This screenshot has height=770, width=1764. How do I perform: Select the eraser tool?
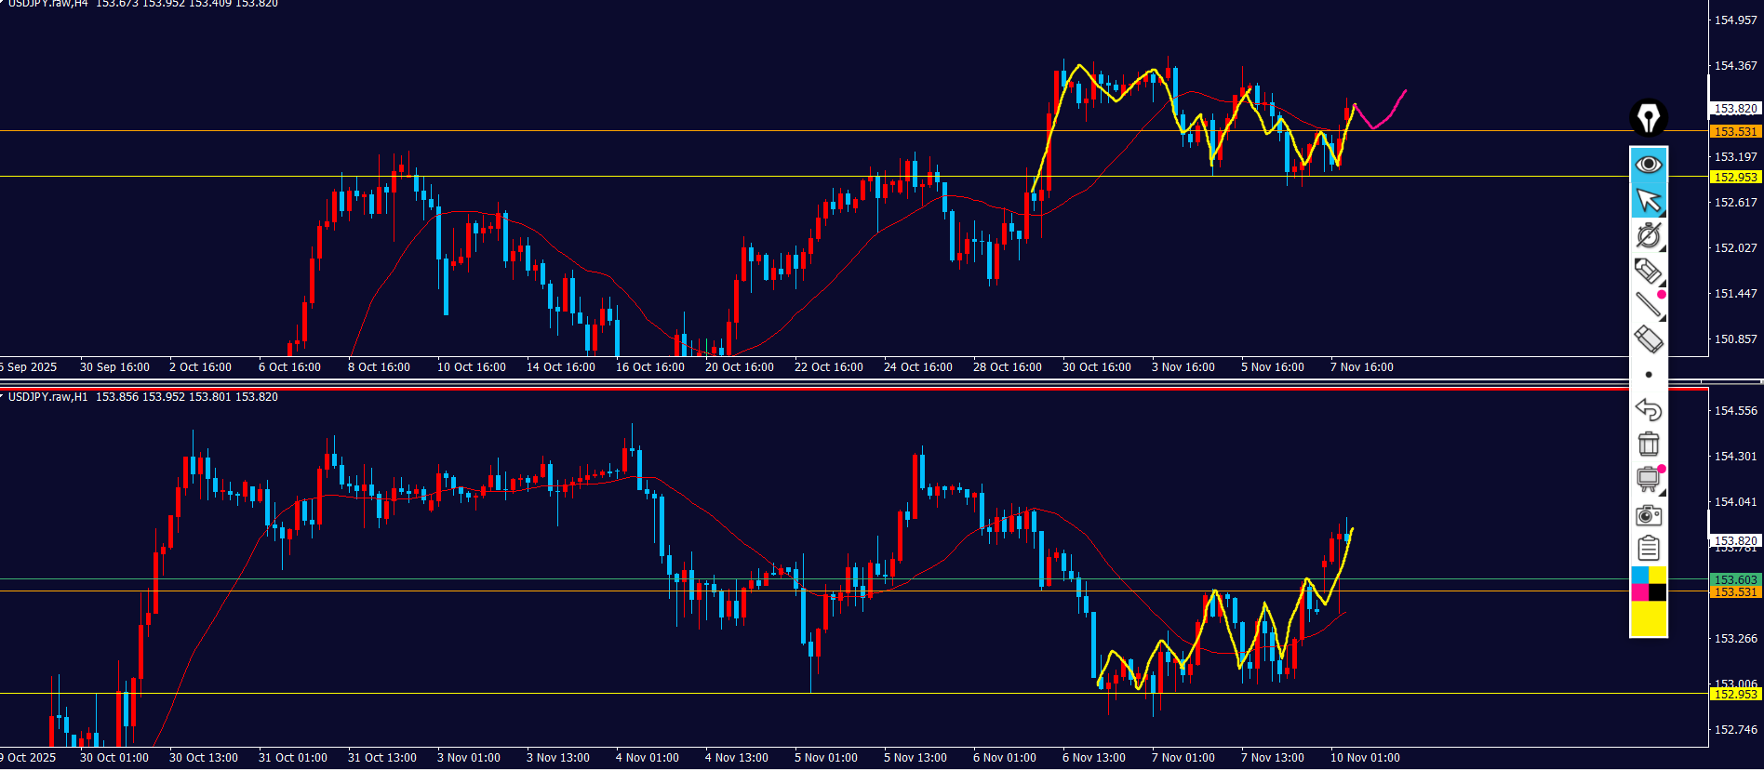click(1649, 339)
